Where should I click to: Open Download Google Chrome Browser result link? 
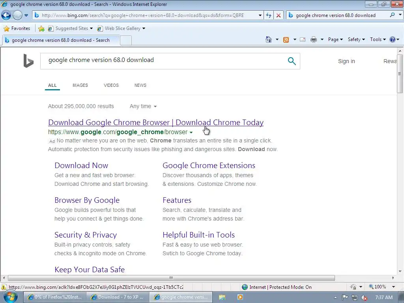point(155,122)
